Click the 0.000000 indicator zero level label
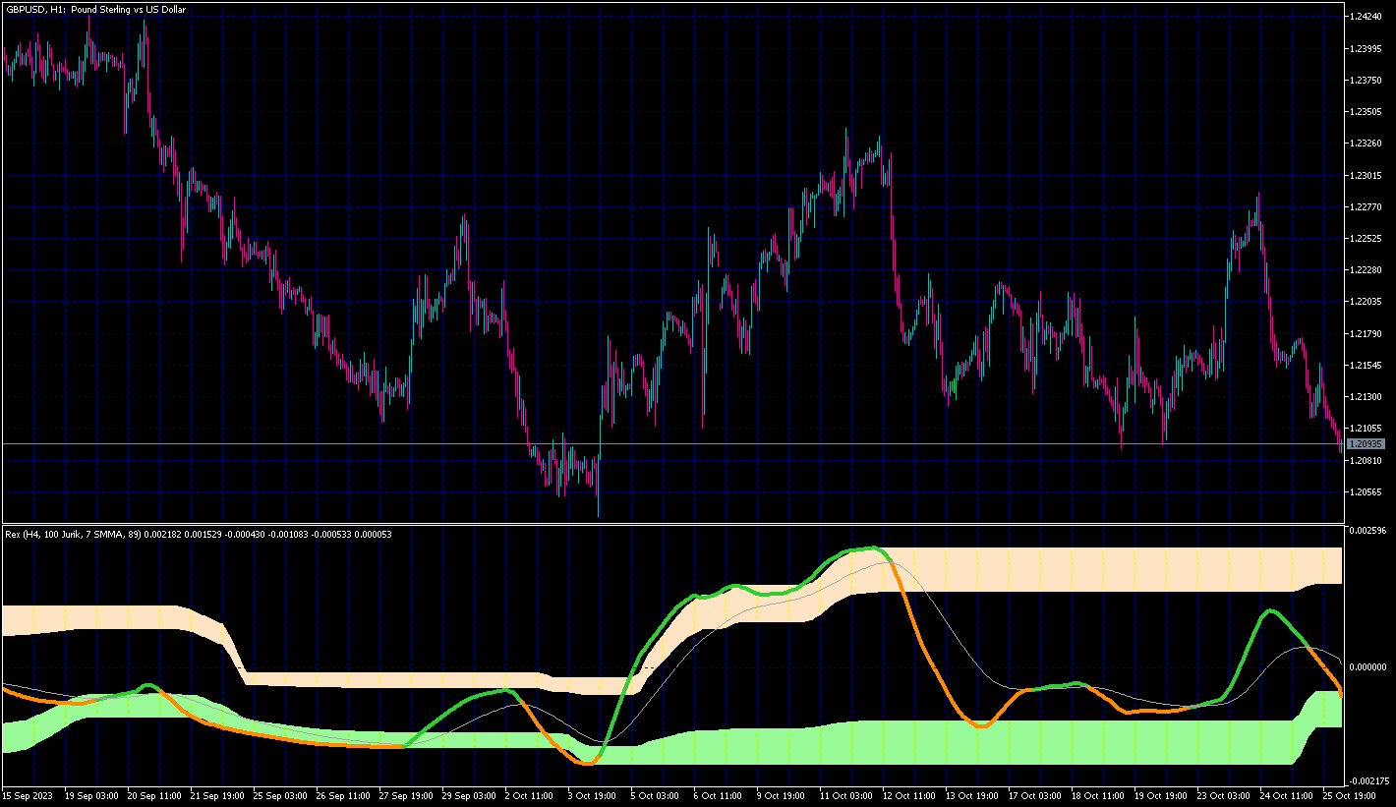 (1367, 666)
